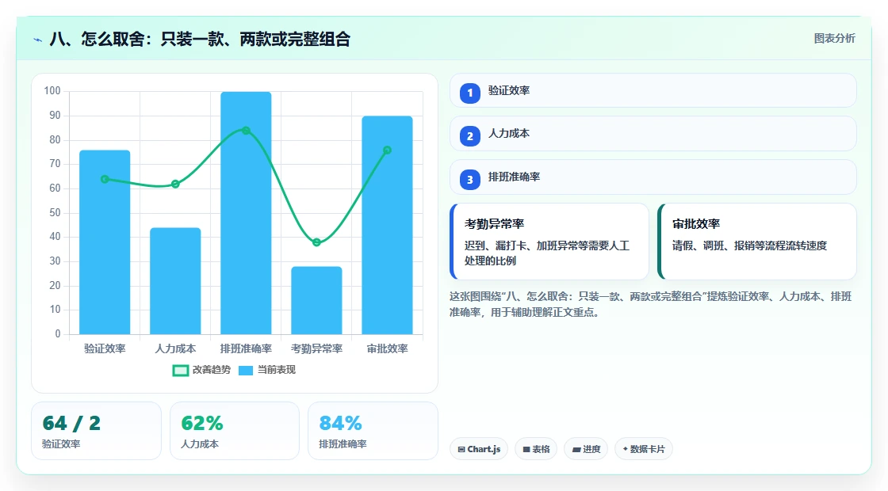Click the 人力成本 list row
This screenshot has height=491, width=888.
[653, 134]
